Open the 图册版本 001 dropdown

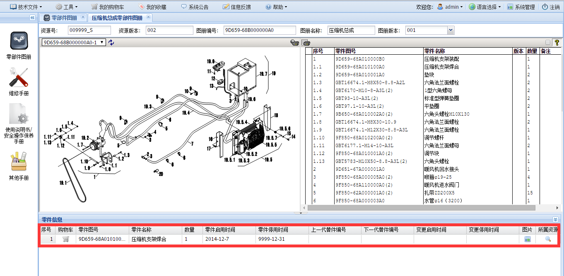[451, 30]
